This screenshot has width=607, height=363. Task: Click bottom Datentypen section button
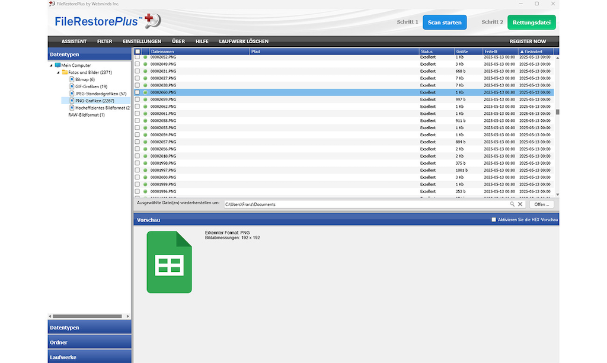pyautogui.click(x=90, y=327)
